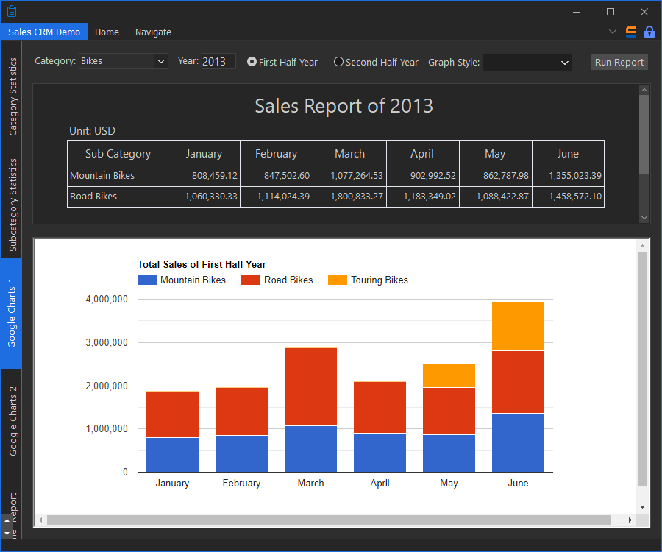The height and width of the screenshot is (552, 662).
Task: Click the Unit: USD label
Action: point(92,131)
